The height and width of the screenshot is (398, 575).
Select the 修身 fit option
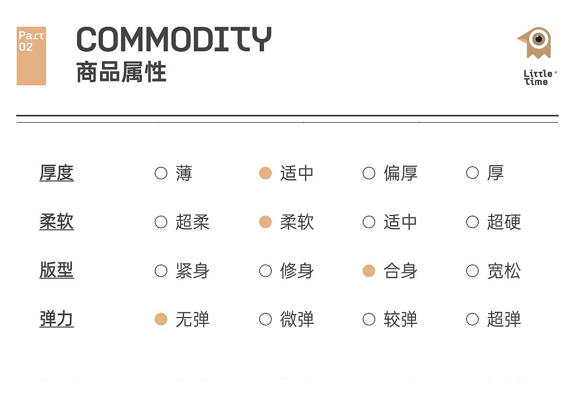tap(265, 271)
